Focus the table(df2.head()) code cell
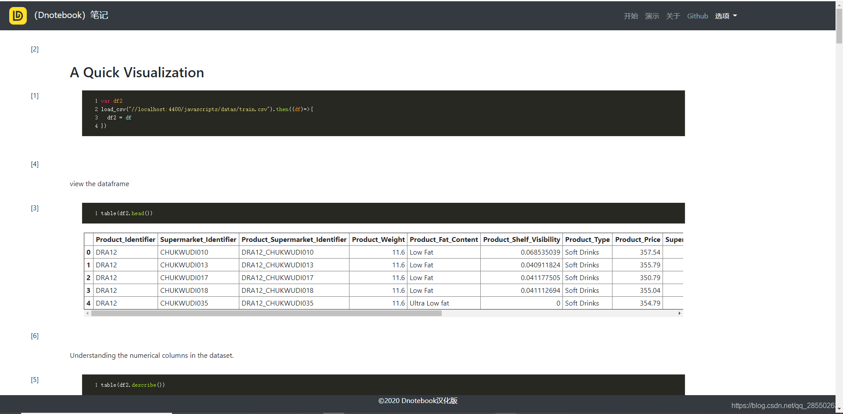Screen dimensions: 843x414 [383, 213]
